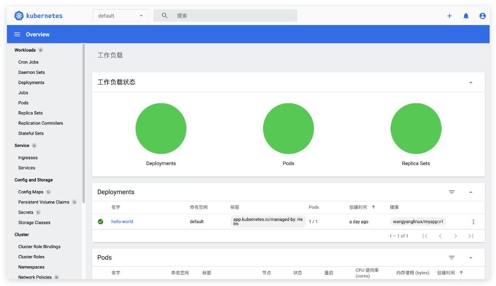Open Secrets in sidebar
The image size is (496, 286).
click(26, 213)
